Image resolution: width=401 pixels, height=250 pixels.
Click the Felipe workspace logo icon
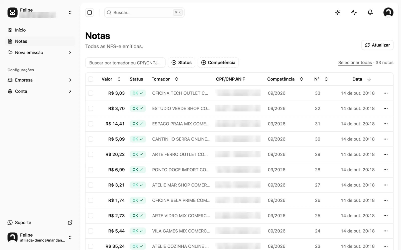point(13,12)
